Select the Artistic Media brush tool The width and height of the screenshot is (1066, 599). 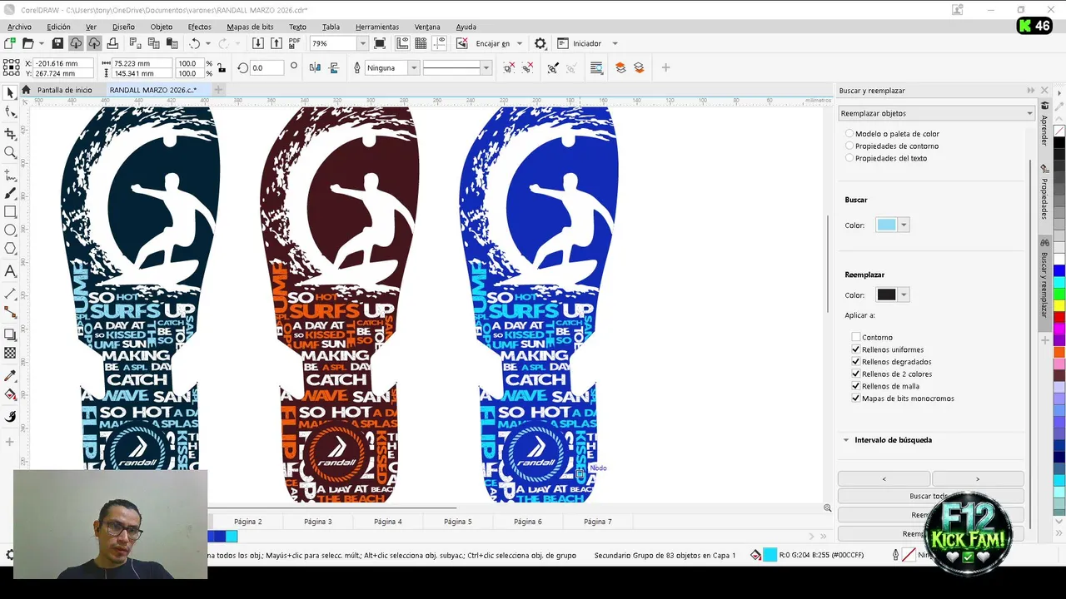point(10,193)
